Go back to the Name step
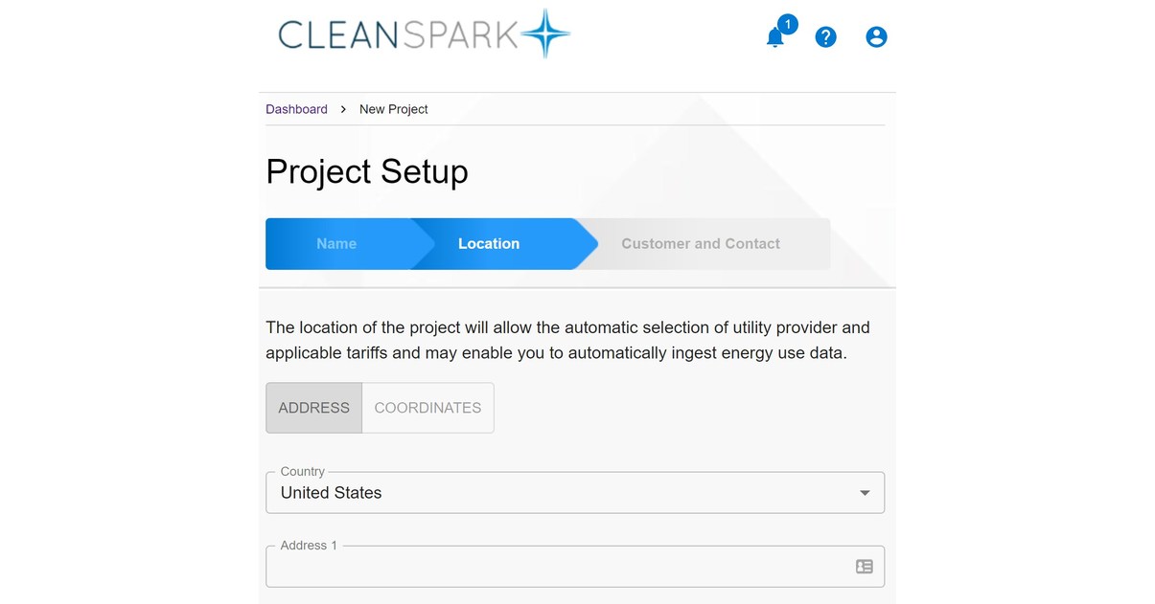The width and height of the screenshot is (1155, 604). (x=336, y=243)
